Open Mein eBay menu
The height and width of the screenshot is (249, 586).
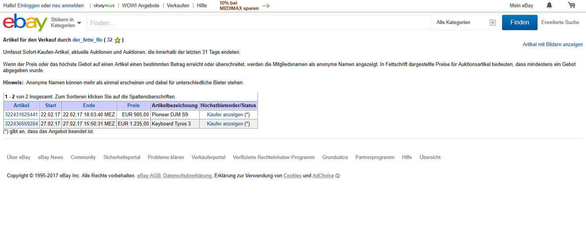521,6
